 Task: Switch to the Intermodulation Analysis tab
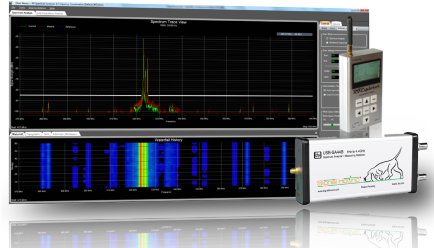point(50,14)
